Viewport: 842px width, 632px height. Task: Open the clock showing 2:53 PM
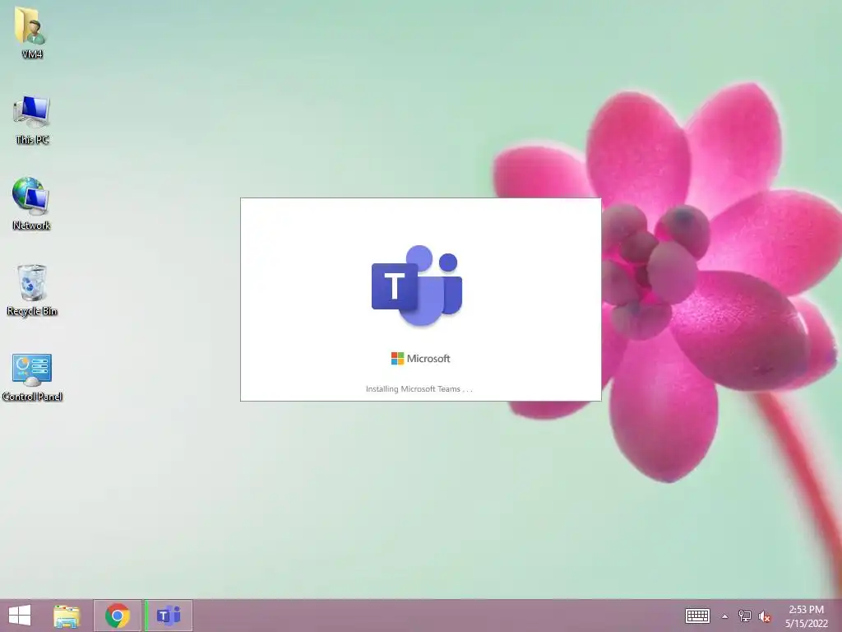[806, 616]
